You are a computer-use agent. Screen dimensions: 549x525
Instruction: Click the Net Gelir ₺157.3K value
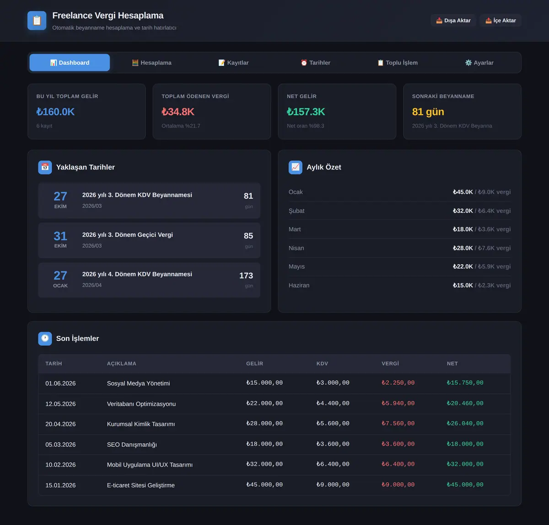pyautogui.click(x=306, y=112)
